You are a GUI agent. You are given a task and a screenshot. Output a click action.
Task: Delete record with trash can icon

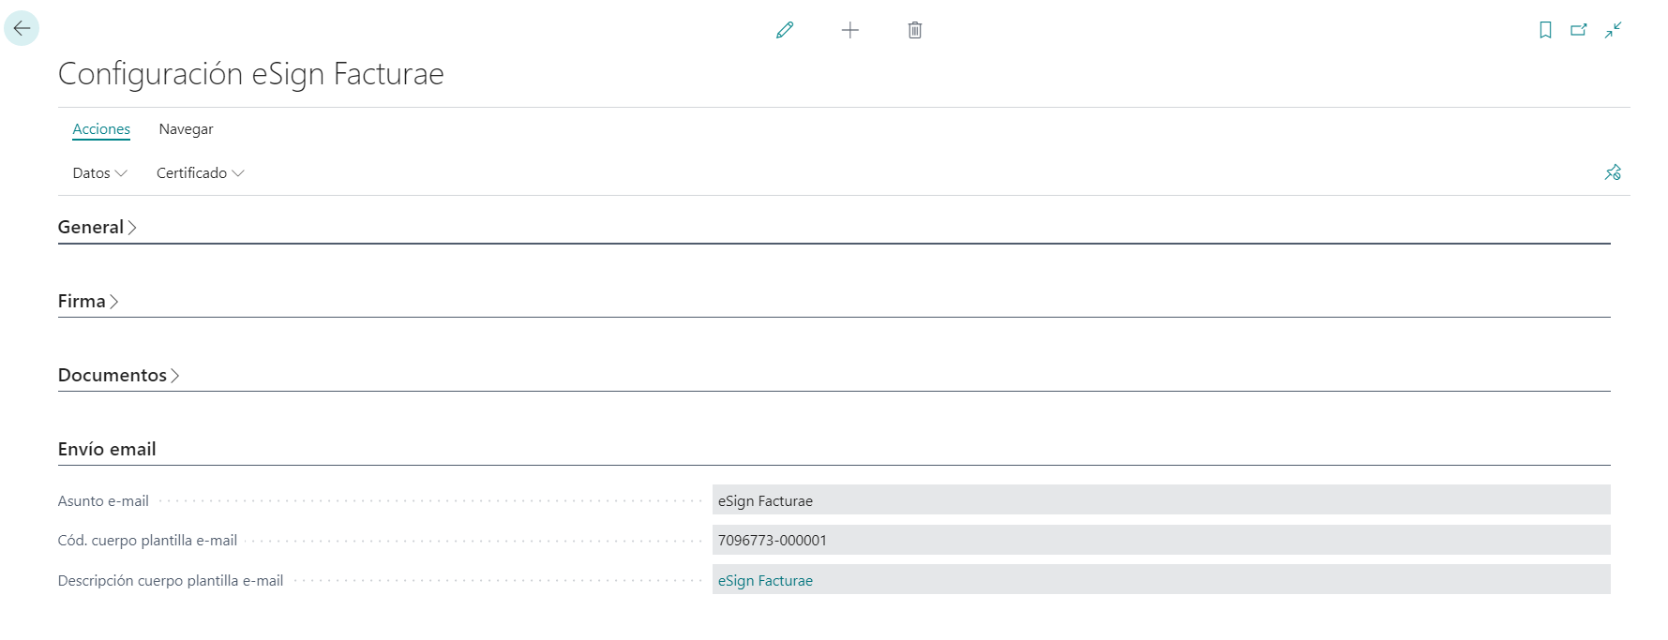click(x=915, y=30)
